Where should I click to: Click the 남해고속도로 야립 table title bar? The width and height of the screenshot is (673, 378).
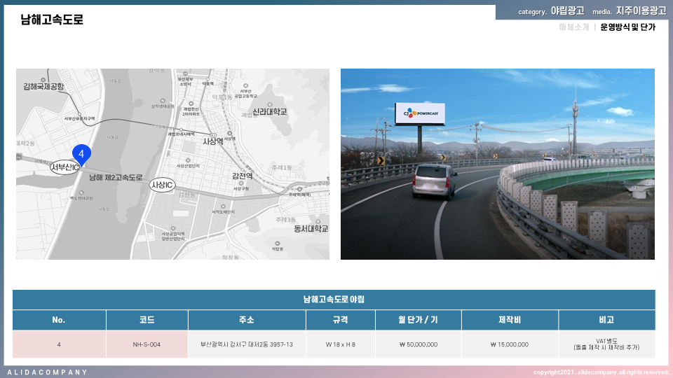coord(334,300)
